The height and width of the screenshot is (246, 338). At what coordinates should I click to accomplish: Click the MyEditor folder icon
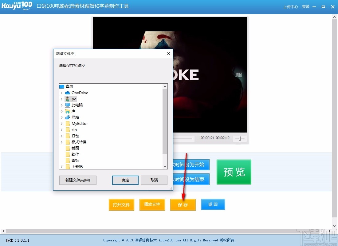(x=68, y=124)
